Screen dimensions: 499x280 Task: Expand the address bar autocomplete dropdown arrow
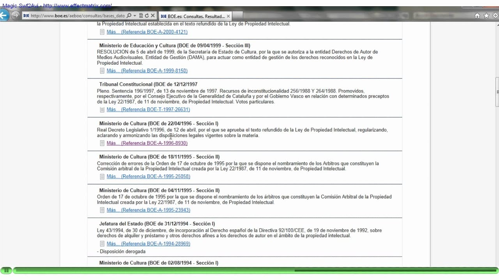tap(134, 16)
